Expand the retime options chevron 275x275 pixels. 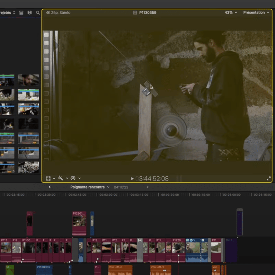(79, 178)
